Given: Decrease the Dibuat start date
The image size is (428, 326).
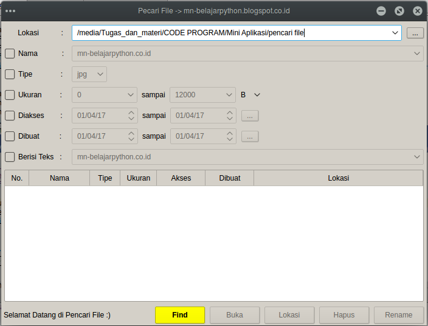Looking at the screenshot, I should tap(131, 139).
